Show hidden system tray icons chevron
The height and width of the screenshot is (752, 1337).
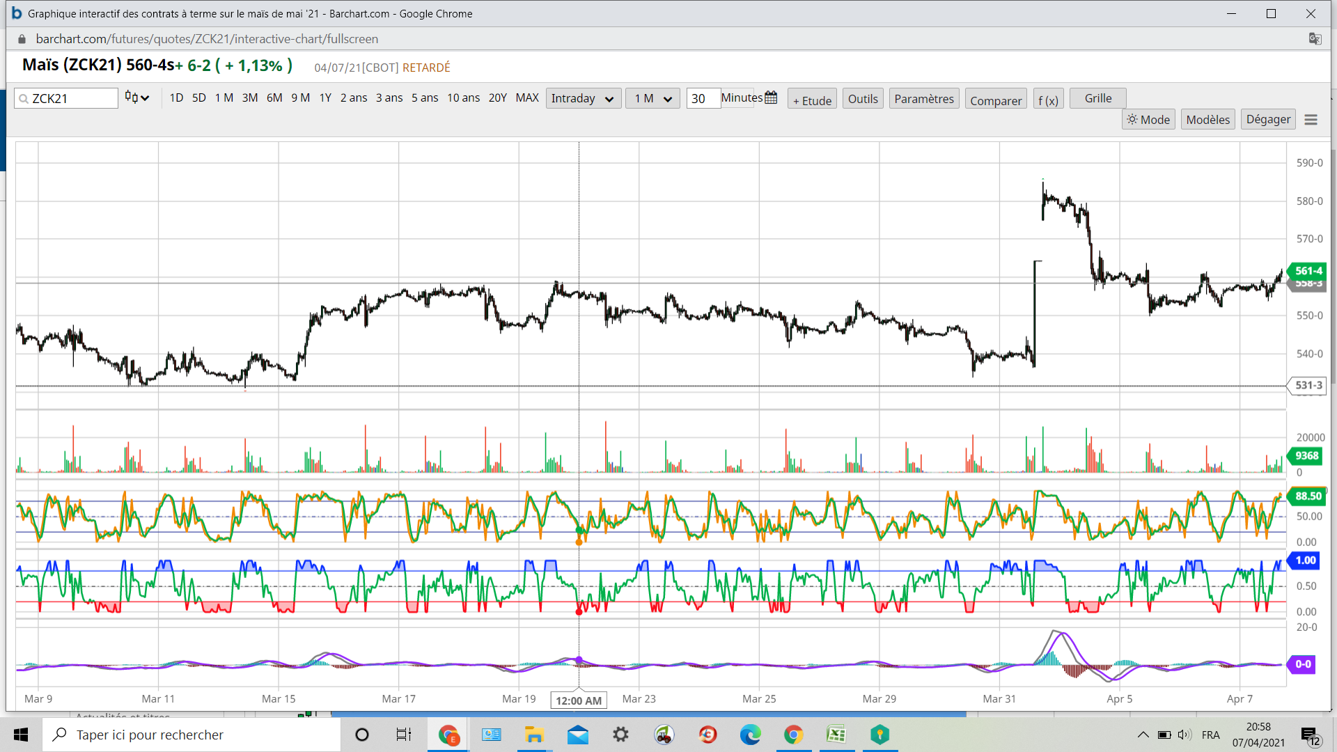tap(1143, 735)
